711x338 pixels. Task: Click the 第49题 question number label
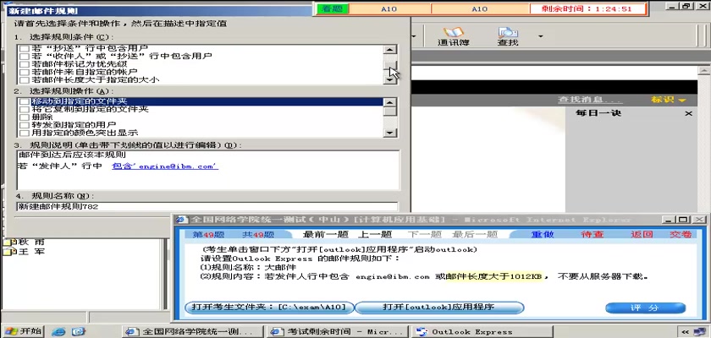pyautogui.click(x=208, y=234)
